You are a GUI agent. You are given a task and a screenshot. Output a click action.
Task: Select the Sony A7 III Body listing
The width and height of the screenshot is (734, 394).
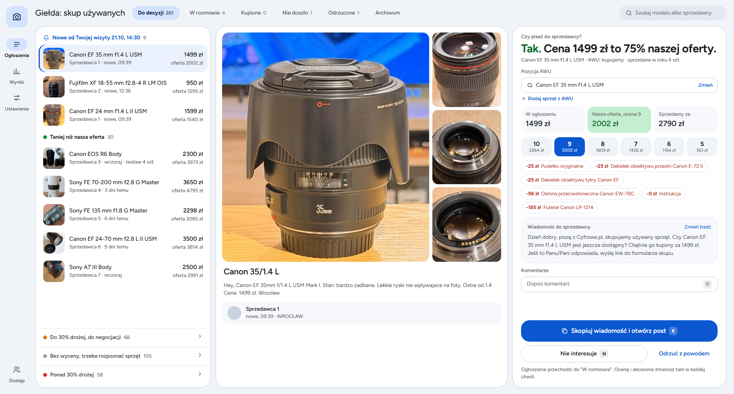click(123, 271)
